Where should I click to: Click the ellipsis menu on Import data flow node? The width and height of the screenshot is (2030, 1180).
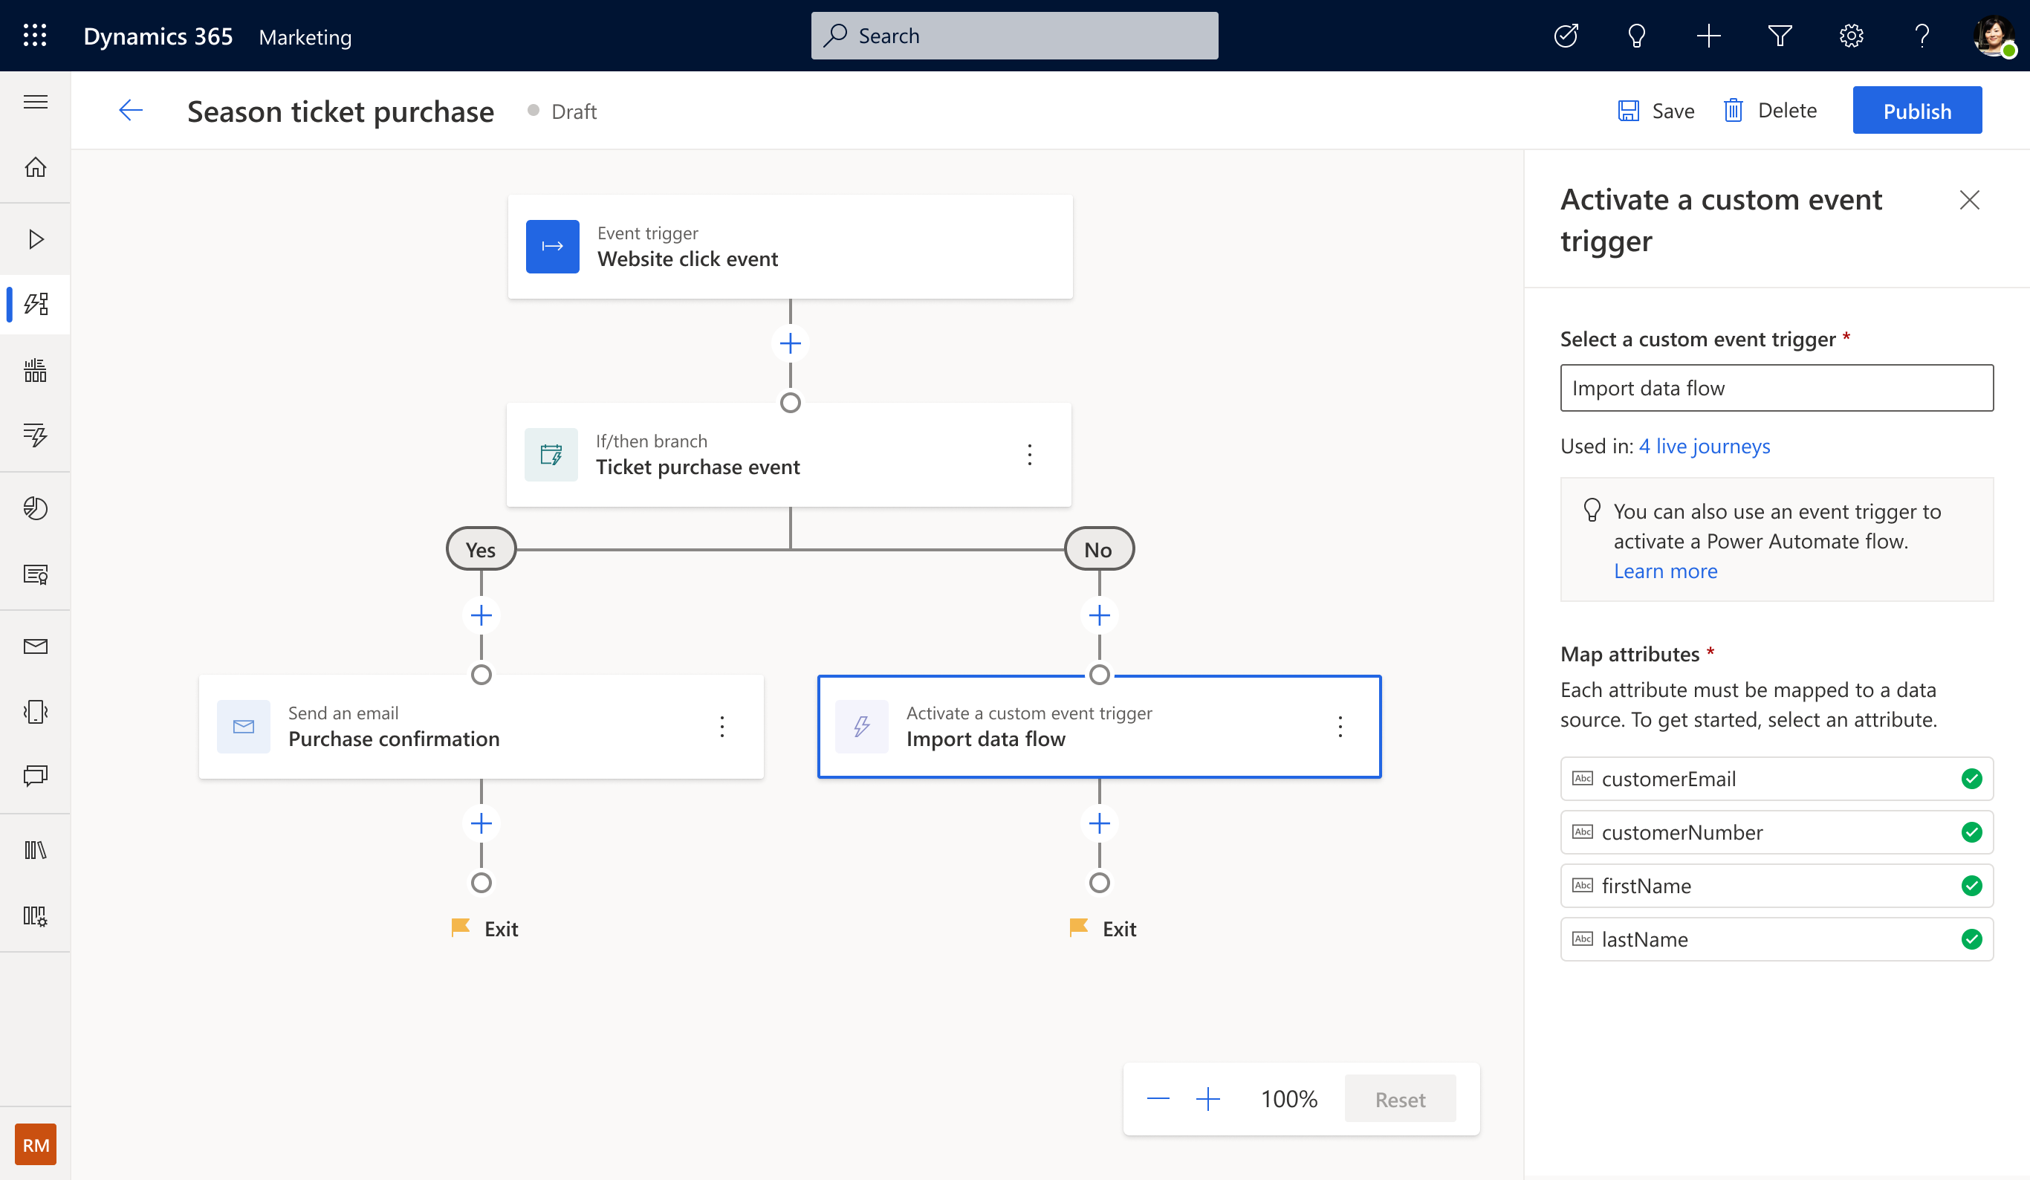(1339, 726)
